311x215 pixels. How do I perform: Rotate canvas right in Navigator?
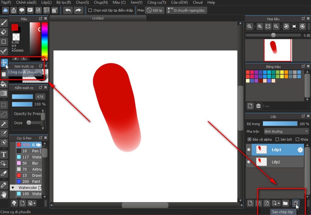302,26
